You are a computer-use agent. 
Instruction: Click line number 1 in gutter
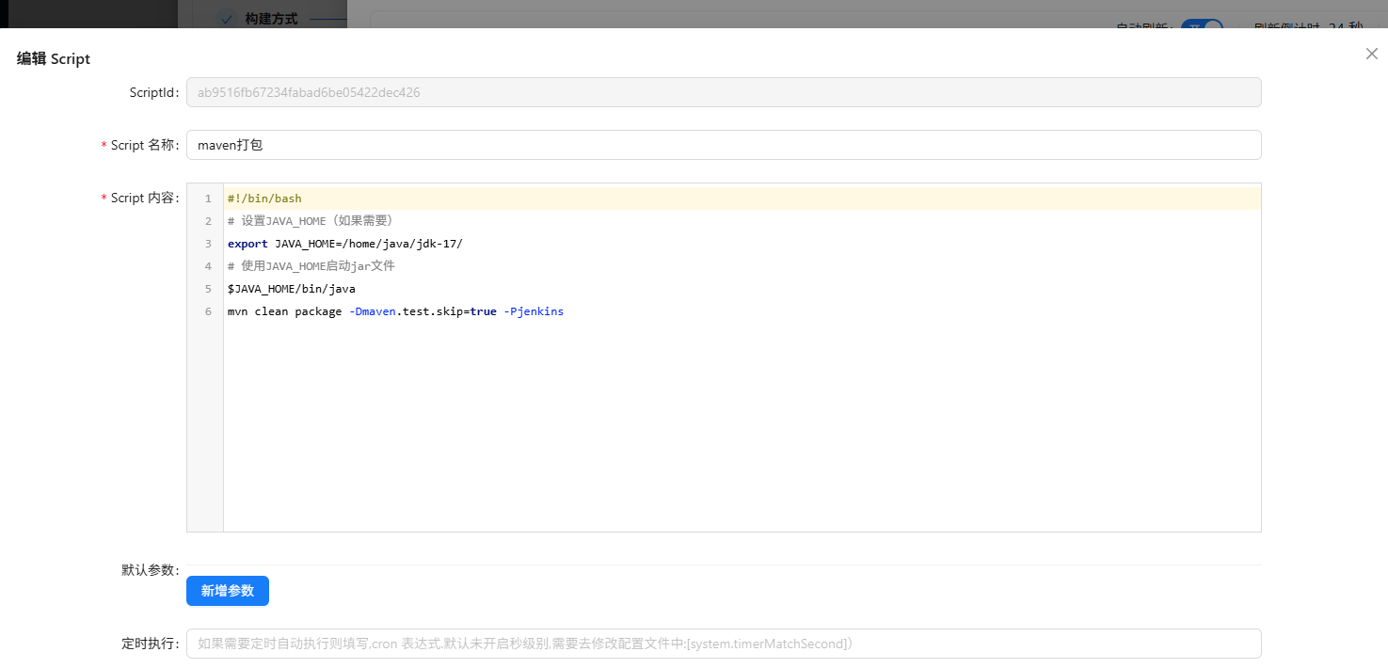208,199
